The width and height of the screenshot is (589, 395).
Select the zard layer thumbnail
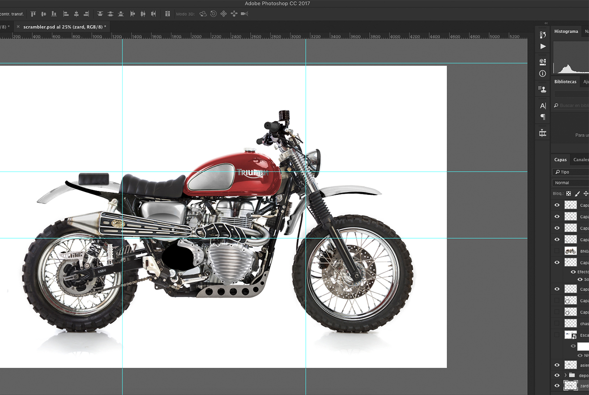coord(571,386)
